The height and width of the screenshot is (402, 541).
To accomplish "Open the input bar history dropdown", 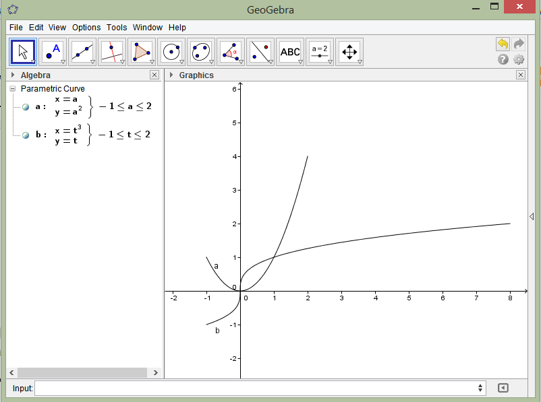I will tap(481, 388).
